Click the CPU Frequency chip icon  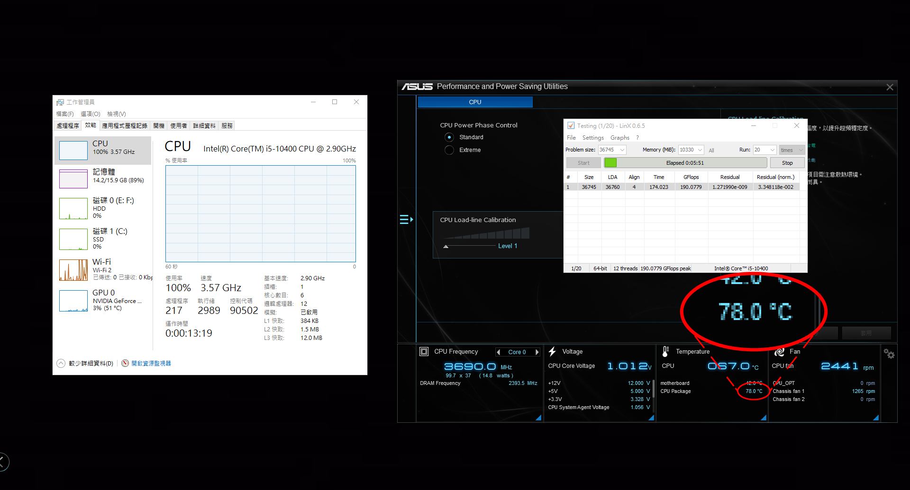coord(424,352)
